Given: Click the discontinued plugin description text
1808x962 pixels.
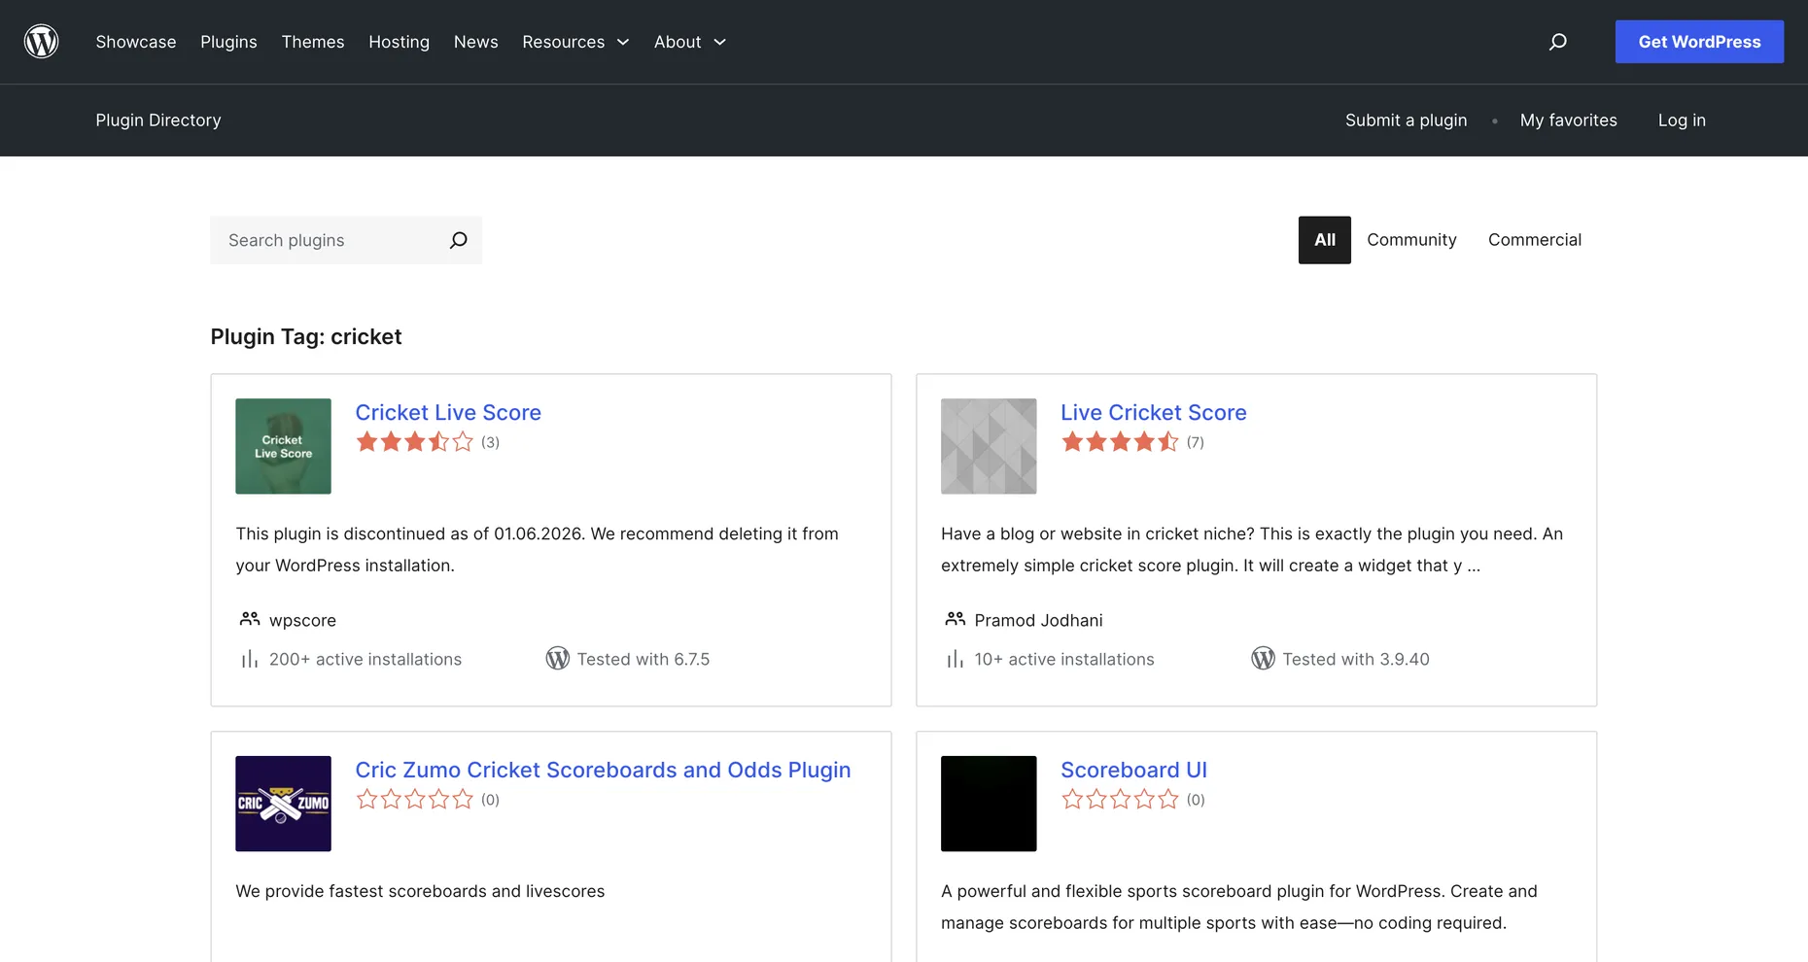Looking at the screenshot, I should 537,549.
